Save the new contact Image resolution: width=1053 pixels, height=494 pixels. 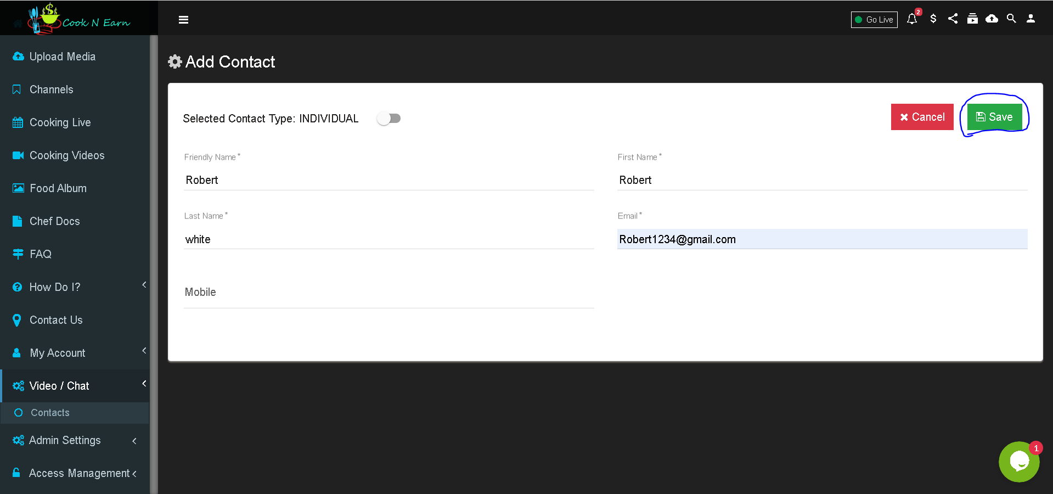click(x=994, y=117)
